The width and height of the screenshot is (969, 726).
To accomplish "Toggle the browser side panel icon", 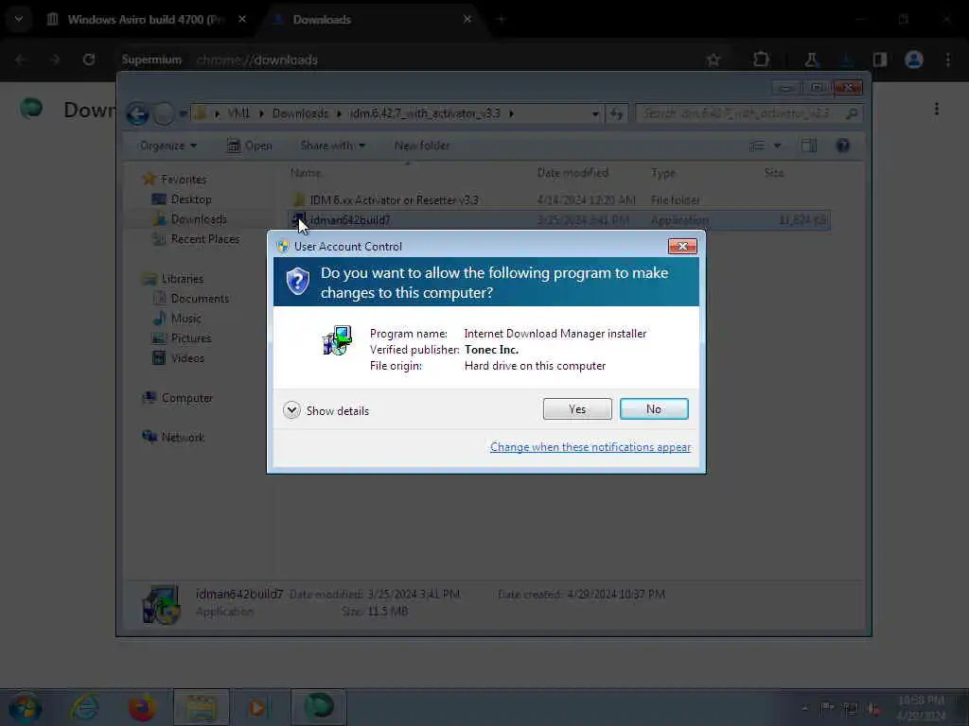I will 879,60.
